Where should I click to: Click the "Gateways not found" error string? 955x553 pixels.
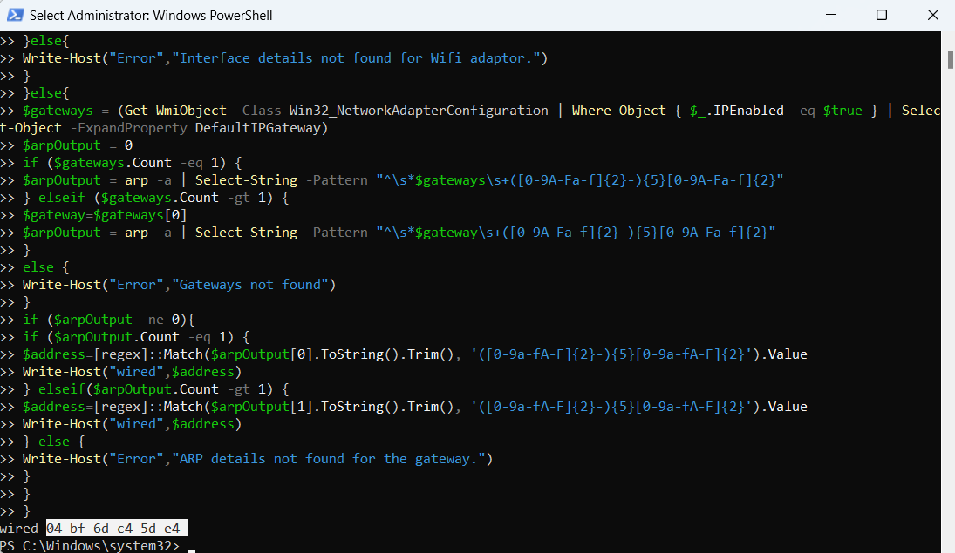249,285
